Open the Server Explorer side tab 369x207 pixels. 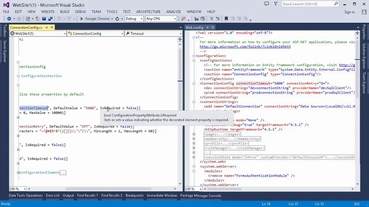click(4, 51)
